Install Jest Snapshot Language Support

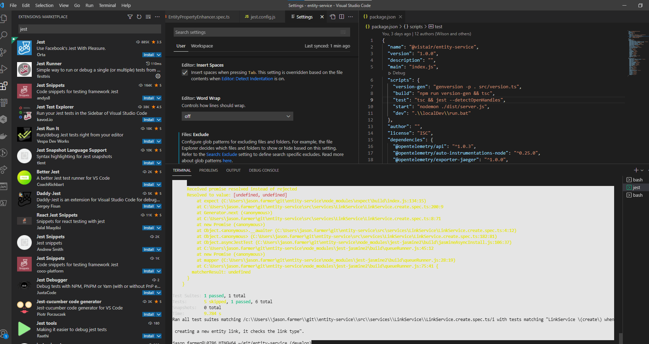pyautogui.click(x=149, y=163)
